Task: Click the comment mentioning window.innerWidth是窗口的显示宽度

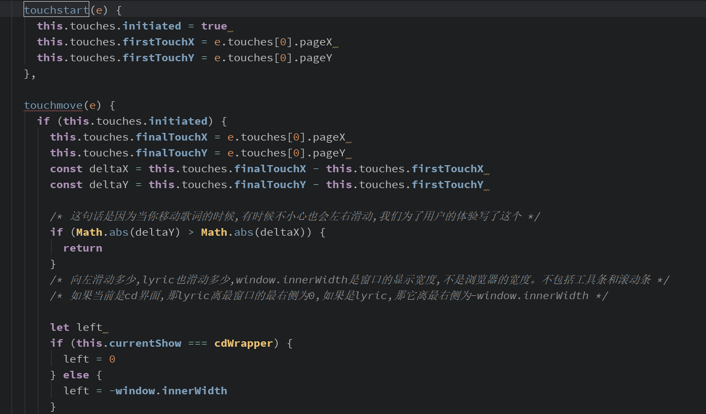Action: coord(360,279)
